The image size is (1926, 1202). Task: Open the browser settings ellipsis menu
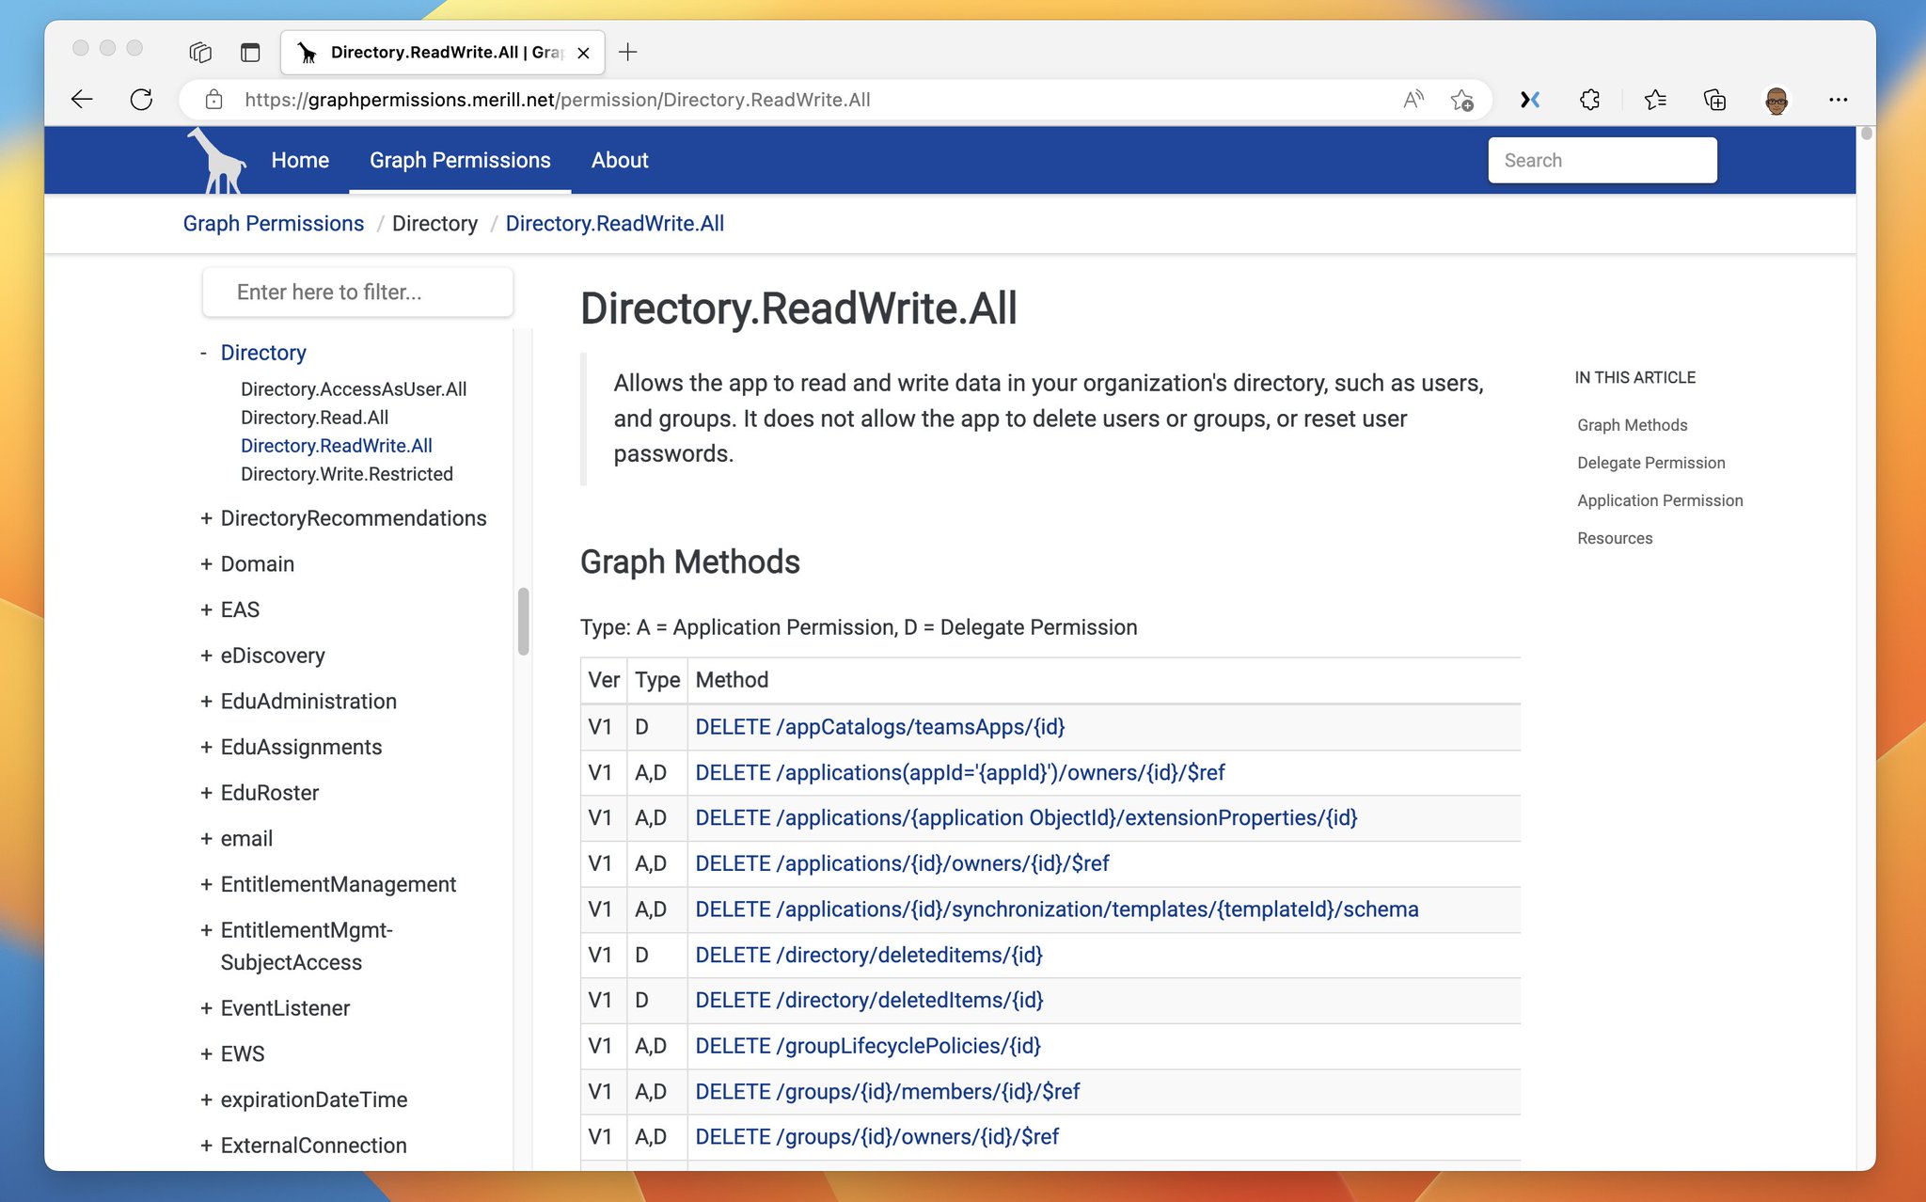[x=1838, y=100]
